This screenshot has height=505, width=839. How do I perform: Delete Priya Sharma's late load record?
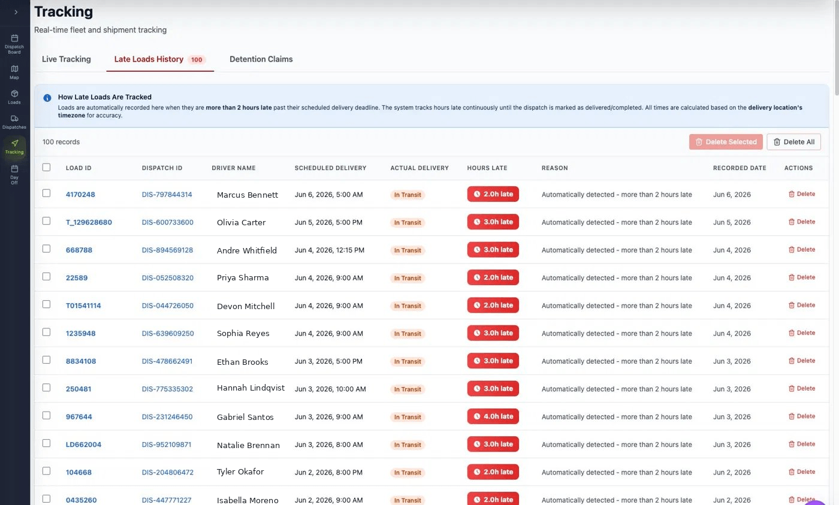click(802, 277)
